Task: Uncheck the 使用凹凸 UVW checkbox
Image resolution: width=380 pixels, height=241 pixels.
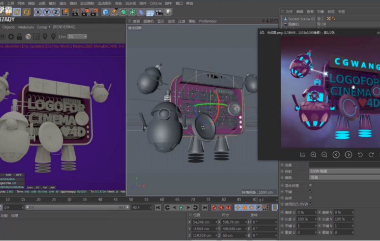Action: (x=311, y=204)
